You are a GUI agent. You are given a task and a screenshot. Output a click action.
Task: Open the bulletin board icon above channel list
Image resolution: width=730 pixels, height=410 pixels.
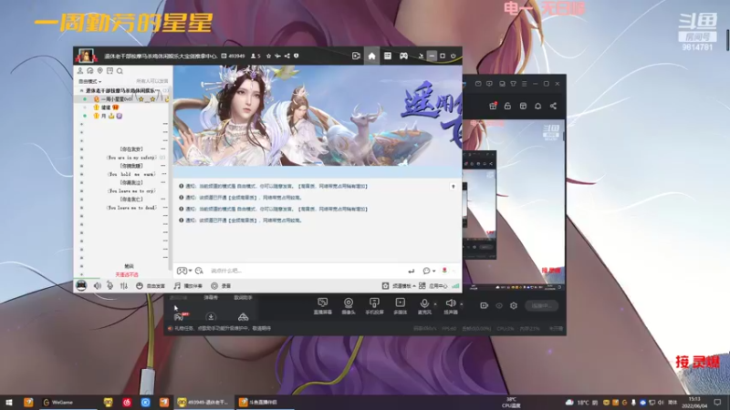tap(109, 71)
